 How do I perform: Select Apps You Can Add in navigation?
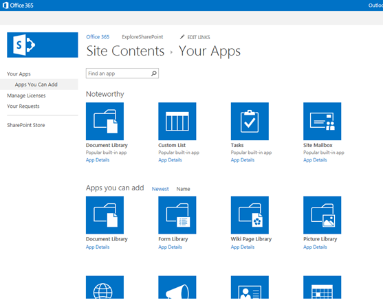point(36,85)
